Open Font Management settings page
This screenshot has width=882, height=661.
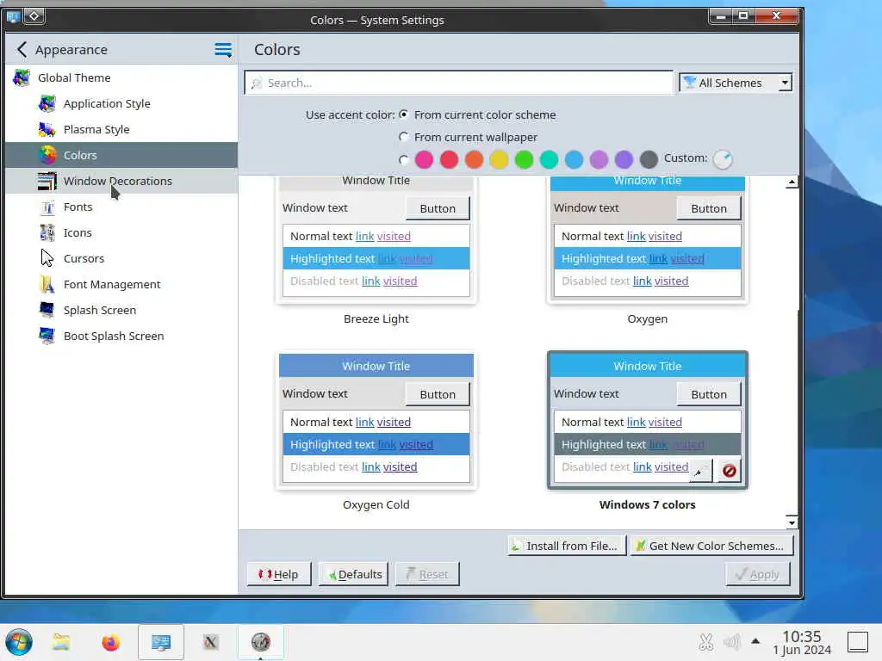click(x=121, y=284)
